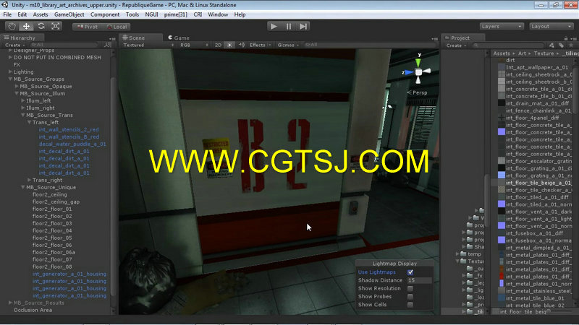The width and height of the screenshot is (579, 325).
Task: Start Play mode
Action: [274, 26]
